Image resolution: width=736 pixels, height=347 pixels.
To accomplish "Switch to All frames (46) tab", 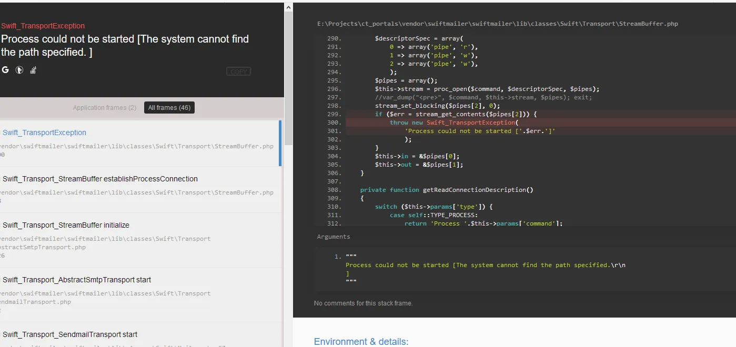I will [x=169, y=108].
